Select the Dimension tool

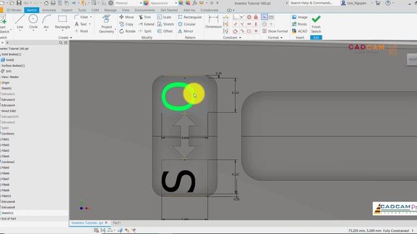pyautogui.click(x=213, y=21)
